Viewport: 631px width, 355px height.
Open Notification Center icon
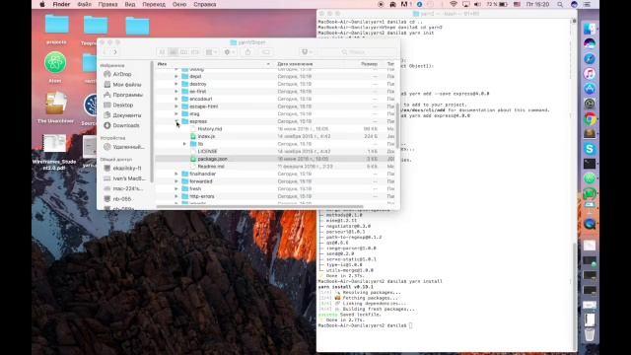click(x=587, y=4)
